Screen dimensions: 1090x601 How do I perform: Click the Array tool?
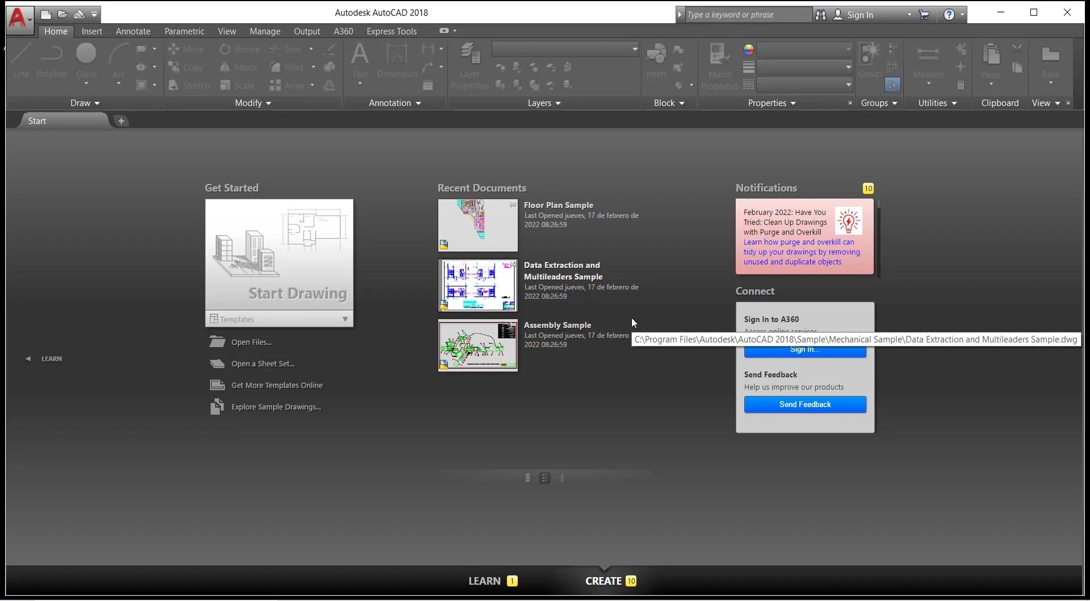click(x=287, y=85)
